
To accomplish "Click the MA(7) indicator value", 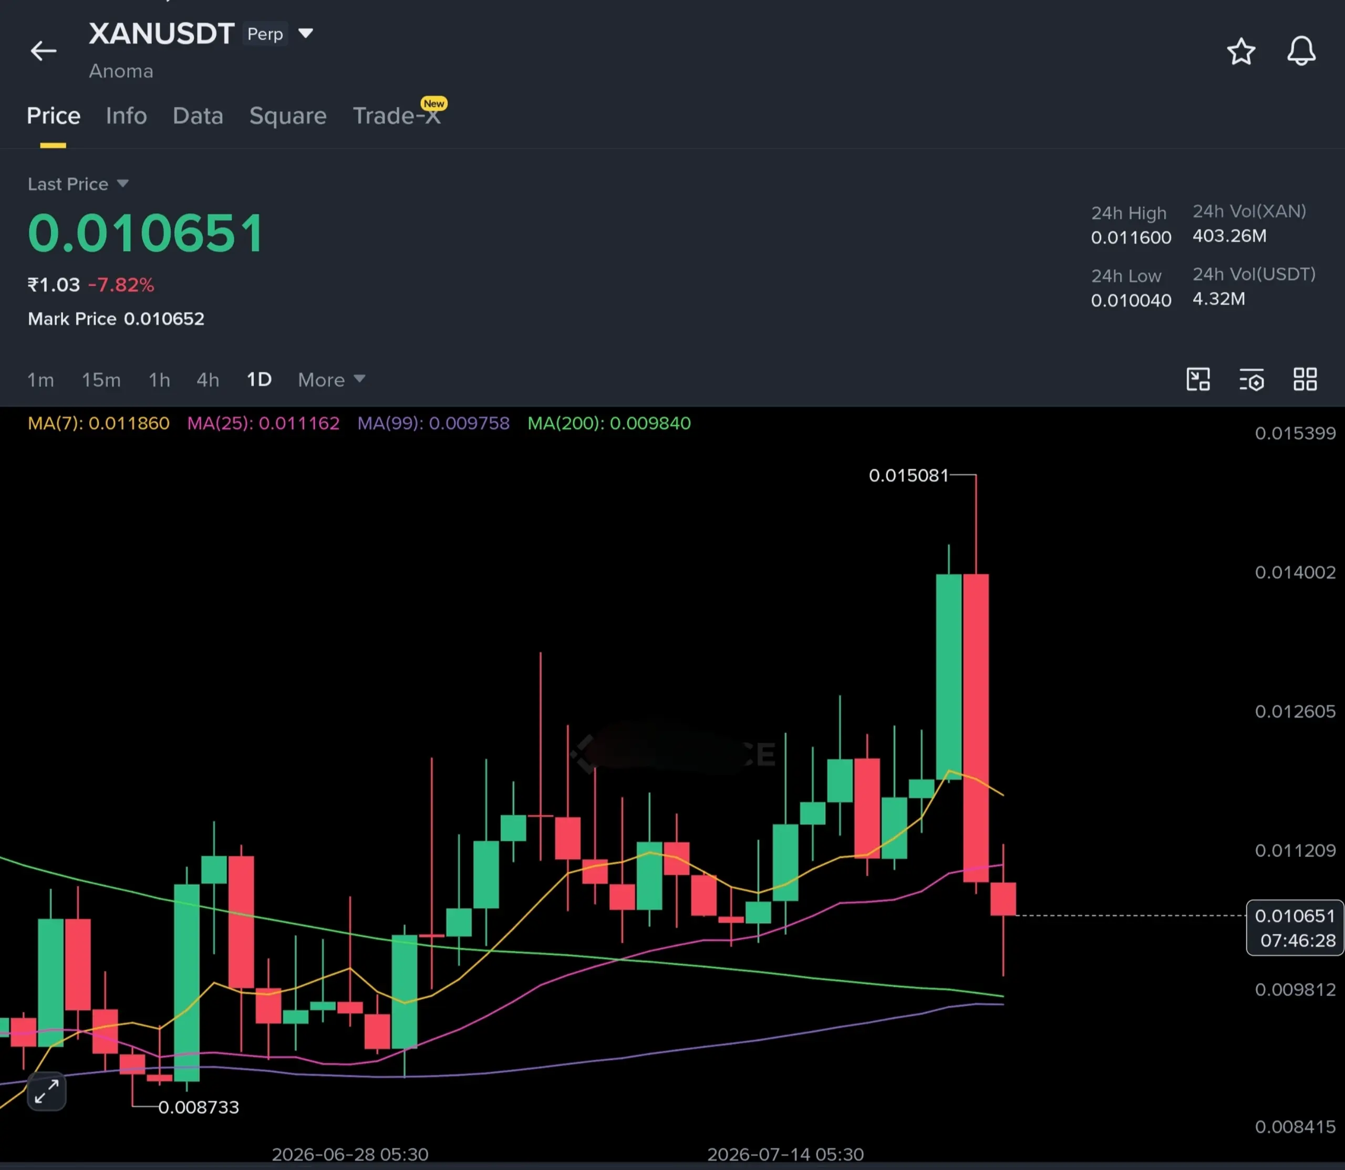I will click(x=99, y=423).
